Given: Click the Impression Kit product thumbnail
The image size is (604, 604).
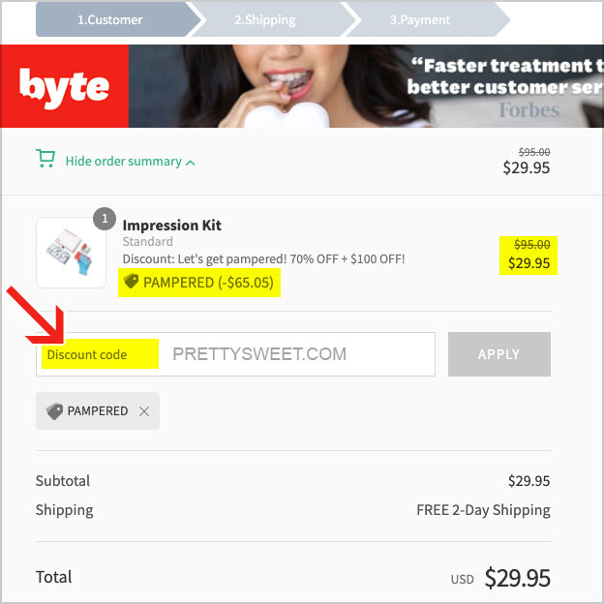Looking at the screenshot, I should click(71, 253).
